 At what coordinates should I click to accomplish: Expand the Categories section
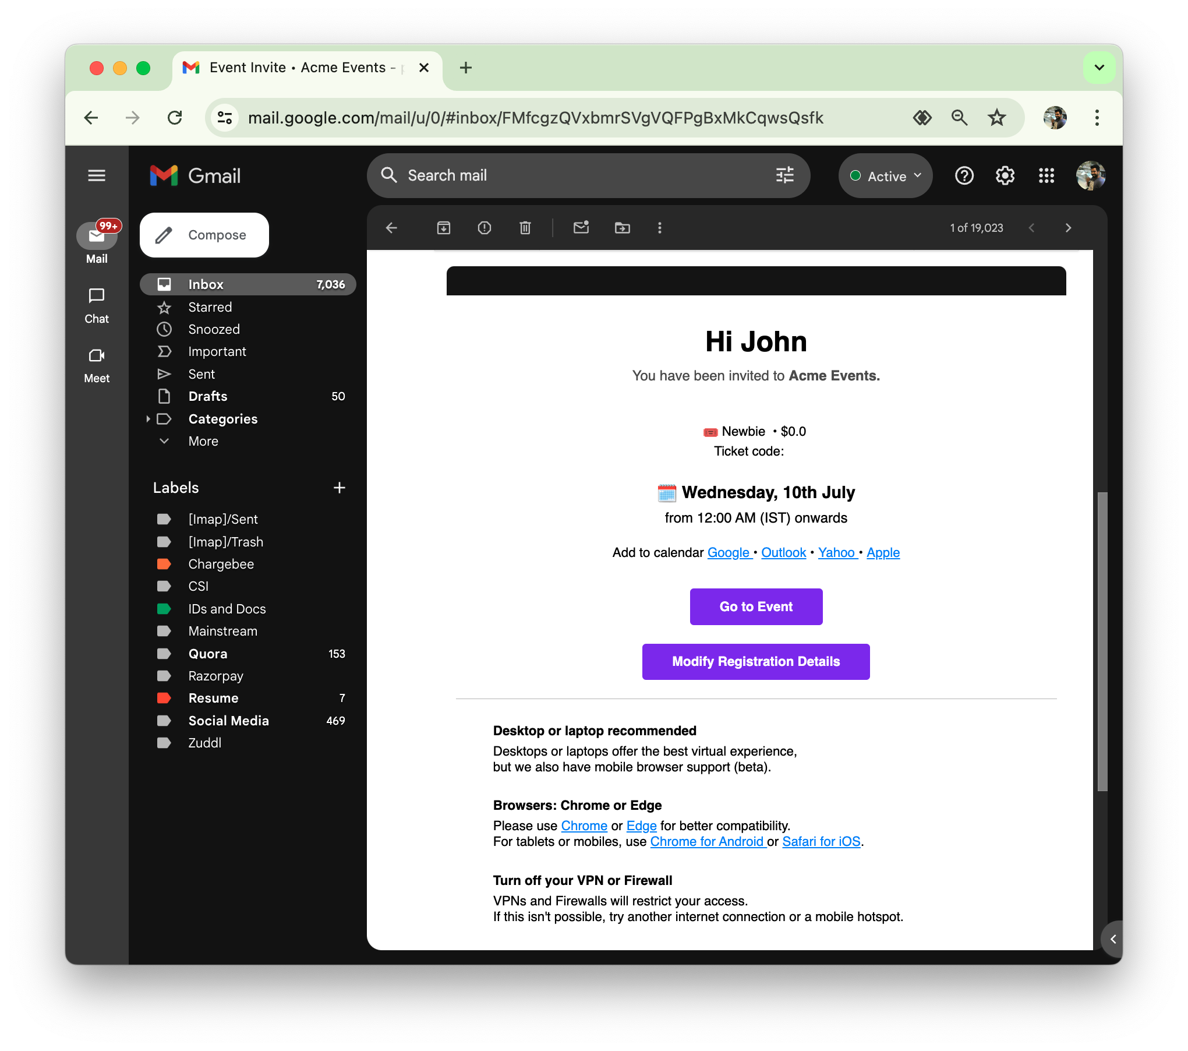(x=149, y=419)
